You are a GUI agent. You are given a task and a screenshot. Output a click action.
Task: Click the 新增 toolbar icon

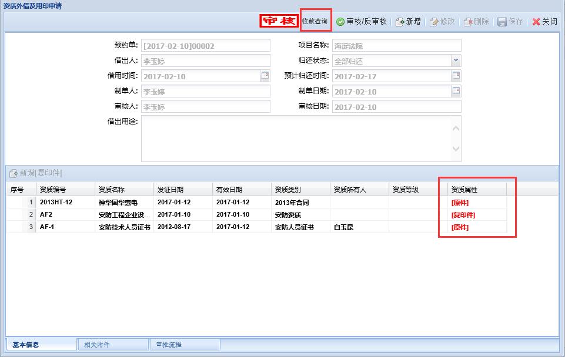click(x=400, y=22)
